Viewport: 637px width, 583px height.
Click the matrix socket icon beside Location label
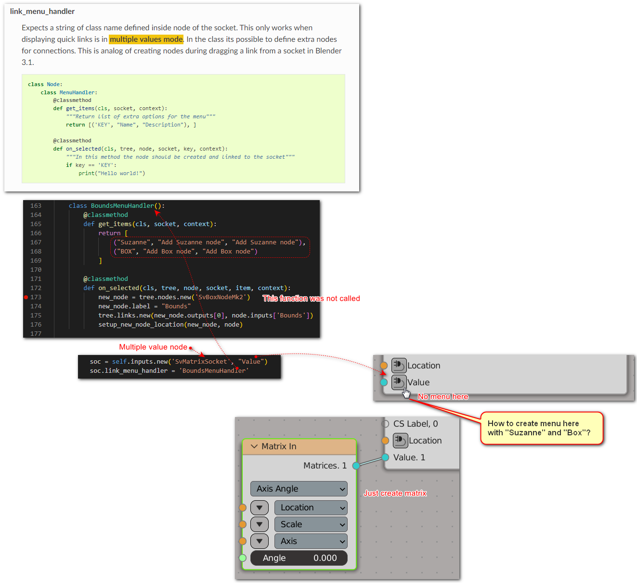399,365
